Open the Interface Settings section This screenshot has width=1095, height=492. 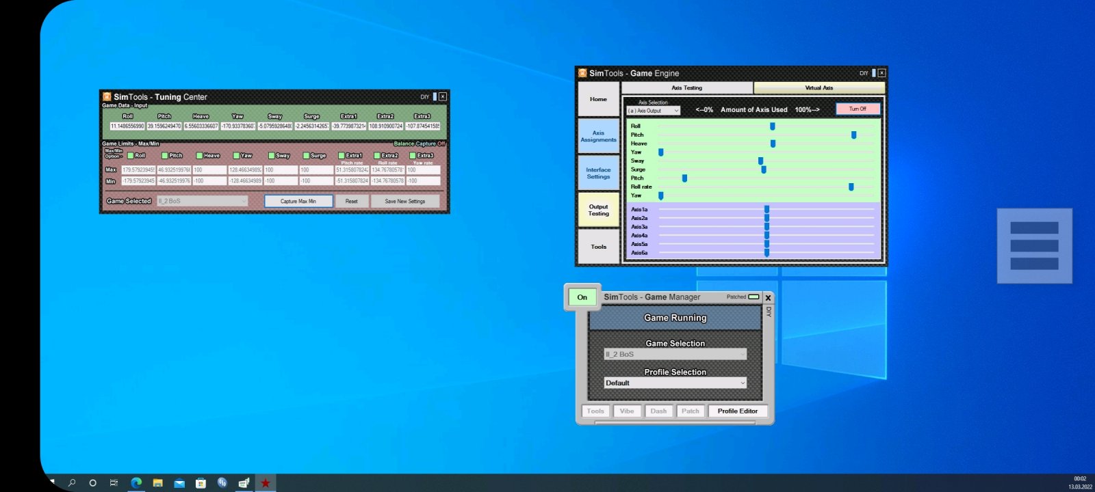coord(599,173)
